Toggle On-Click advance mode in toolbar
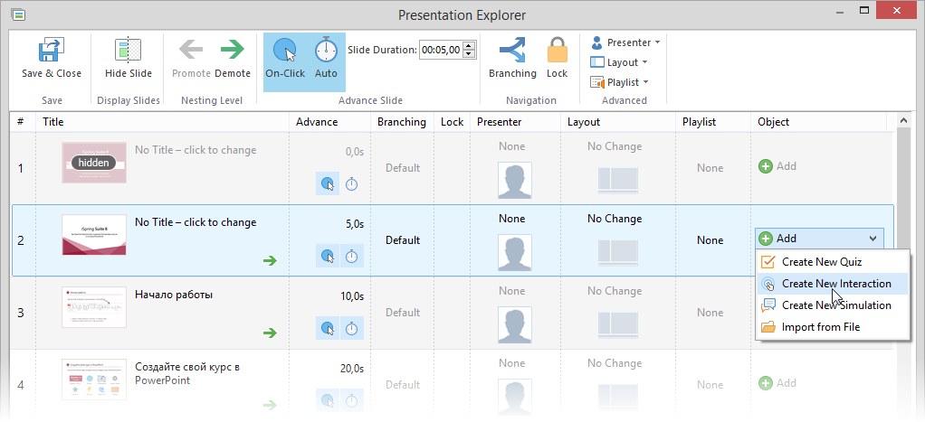This screenshot has width=925, height=422. (285, 51)
